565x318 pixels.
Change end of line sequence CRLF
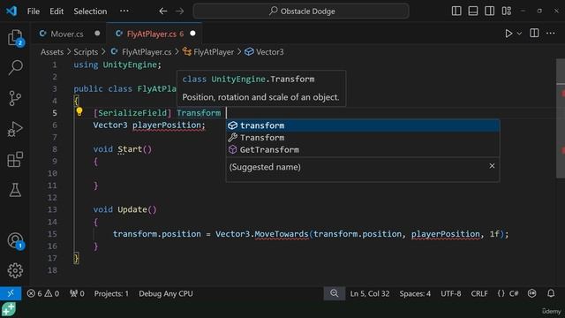coord(479,293)
